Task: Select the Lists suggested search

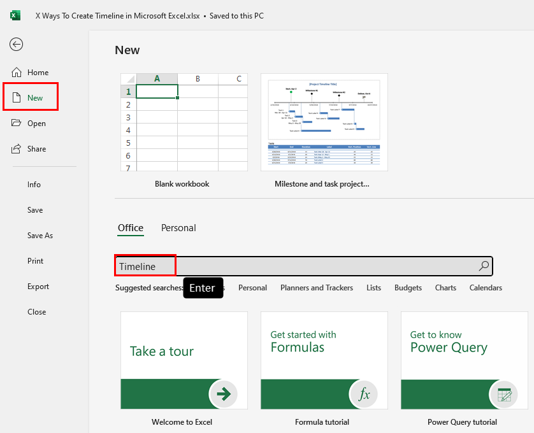Action: 373,288
